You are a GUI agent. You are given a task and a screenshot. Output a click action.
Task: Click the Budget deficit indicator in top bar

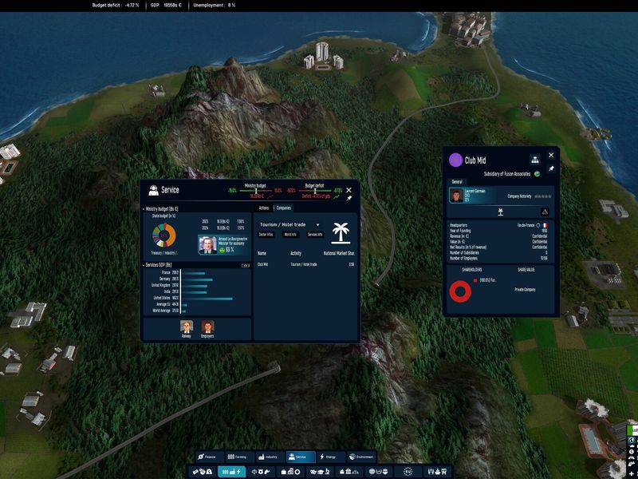click(x=116, y=6)
